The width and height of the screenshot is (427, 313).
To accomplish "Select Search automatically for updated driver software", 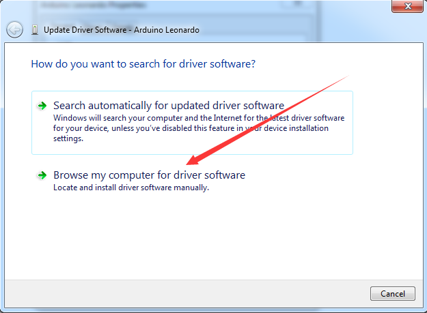I will click(x=192, y=123).
